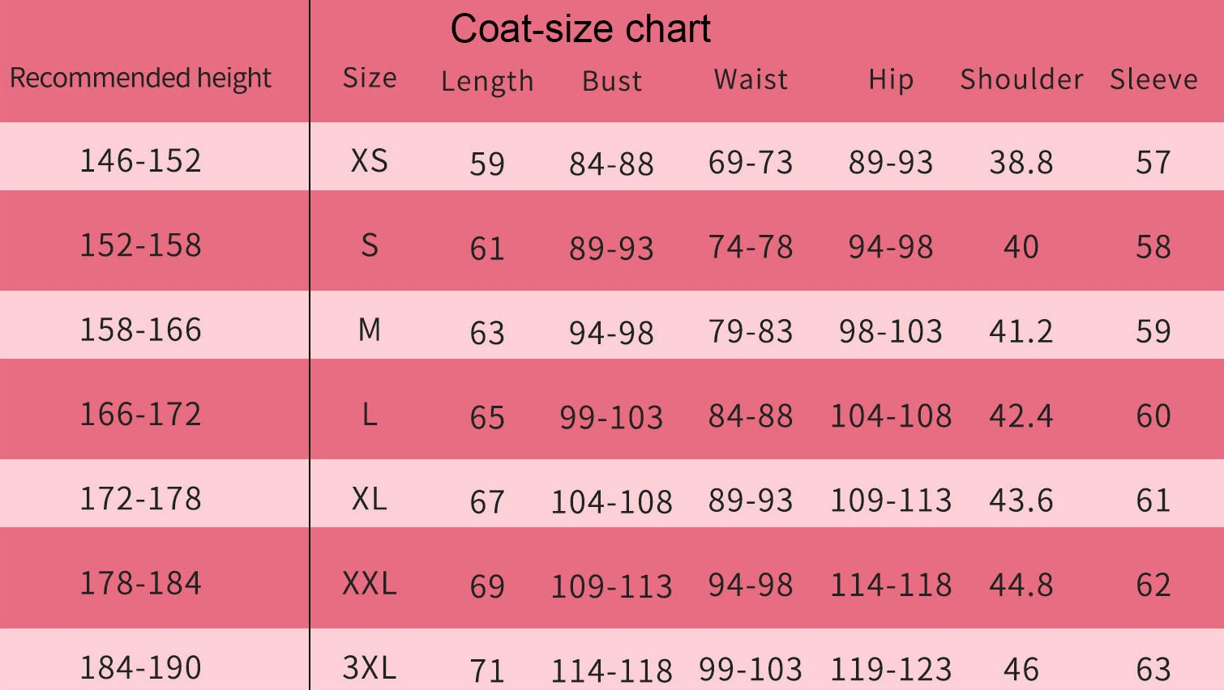Click the 178-184 height cell
Image resolution: width=1224 pixels, height=690 pixels.
tap(140, 583)
